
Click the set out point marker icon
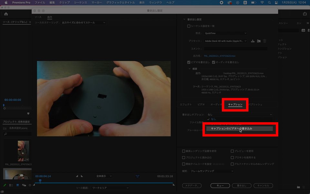[82, 176]
